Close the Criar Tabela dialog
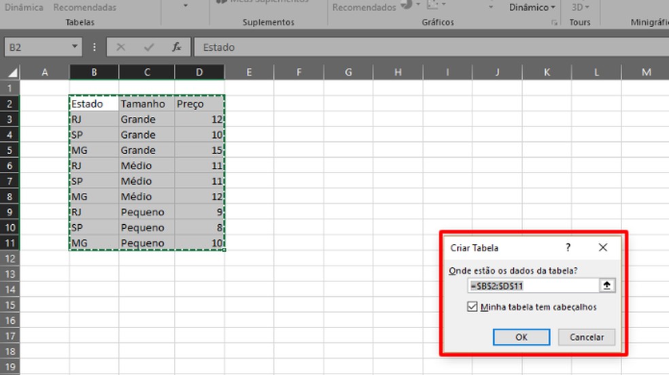 (602, 247)
